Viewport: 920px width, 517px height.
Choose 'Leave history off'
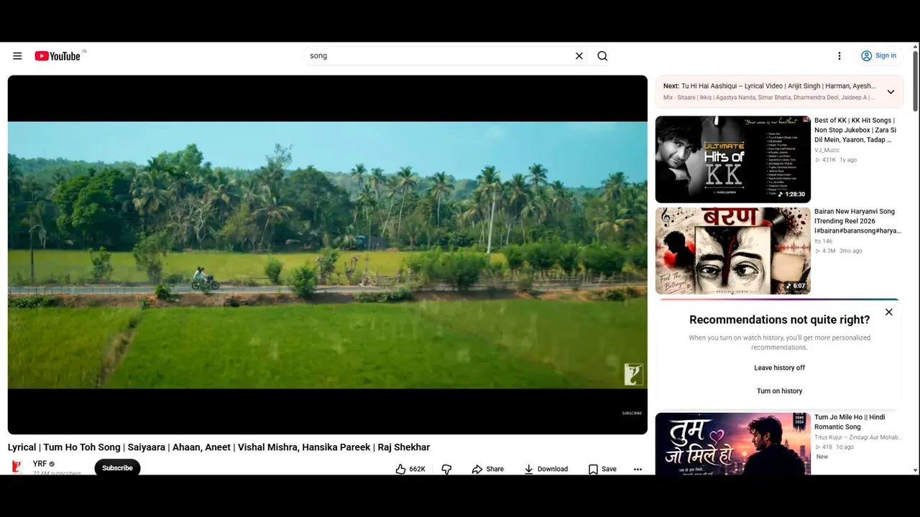[x=779, y=368]
